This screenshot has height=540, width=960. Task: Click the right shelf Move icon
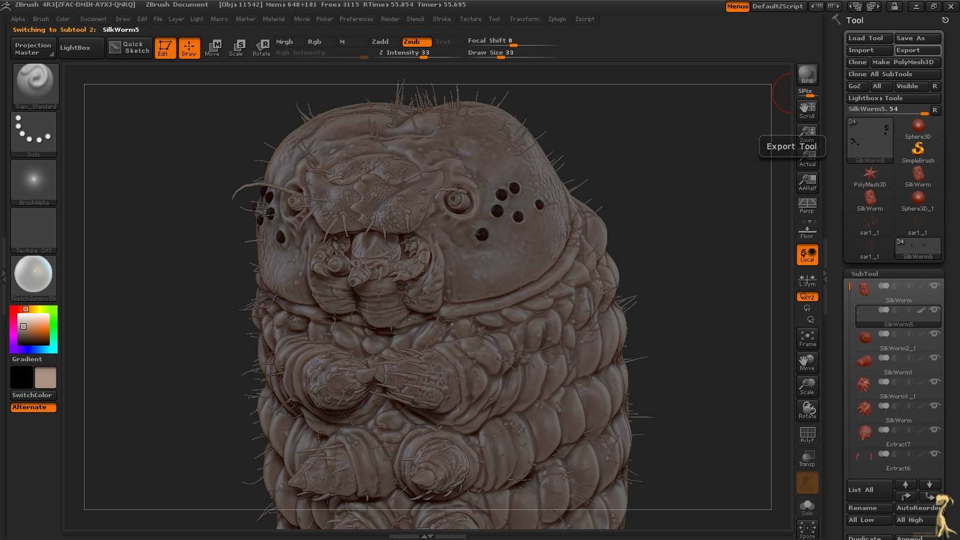pos(808,362)
